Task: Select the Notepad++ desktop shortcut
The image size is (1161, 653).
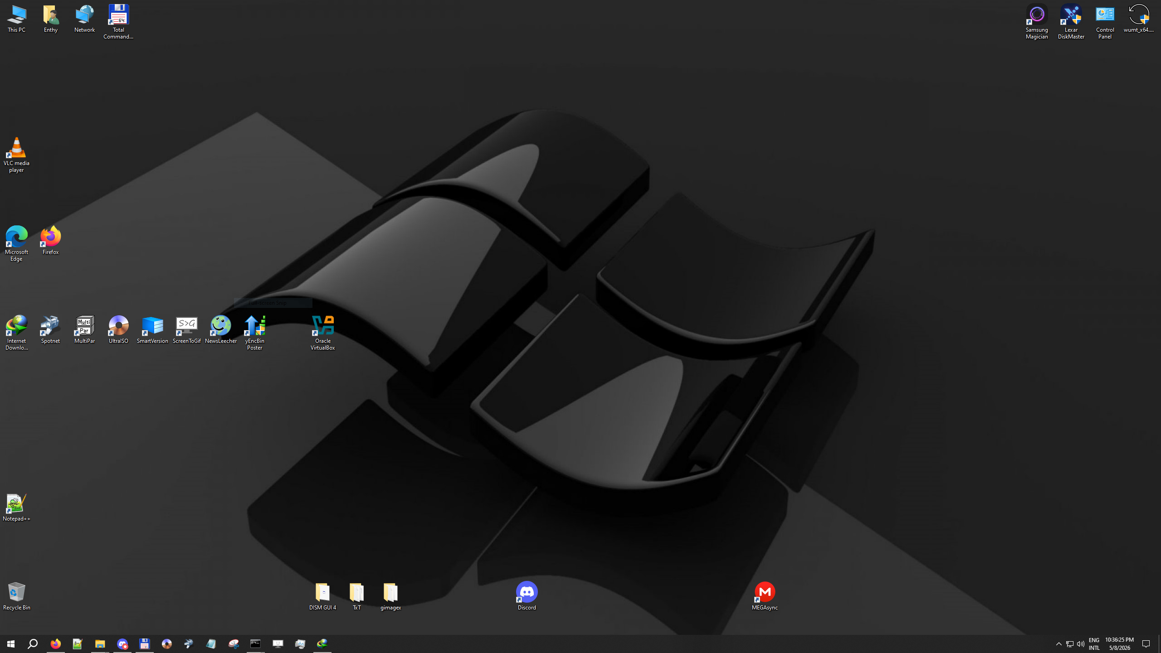Action: click(16, 507)
